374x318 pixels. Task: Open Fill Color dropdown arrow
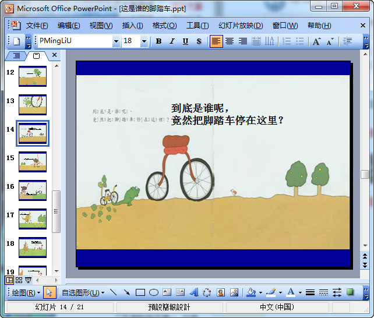(x=260, y=293)
